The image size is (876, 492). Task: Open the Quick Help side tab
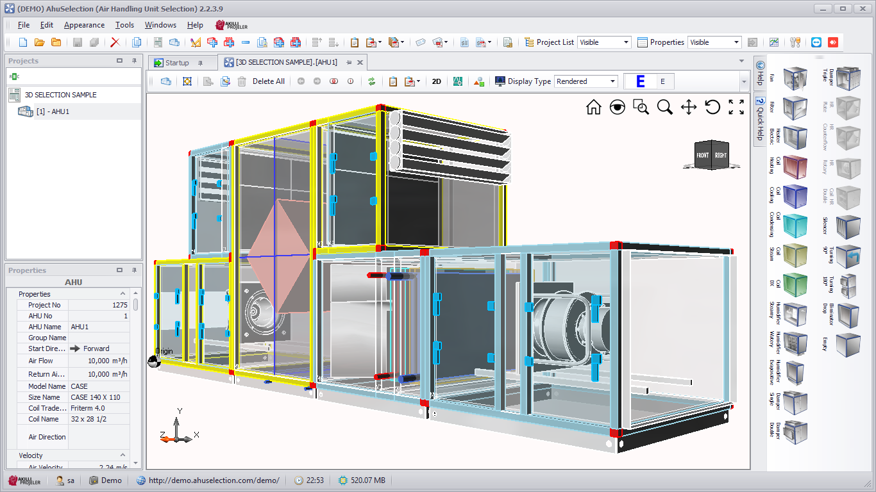tap(760, 120)
